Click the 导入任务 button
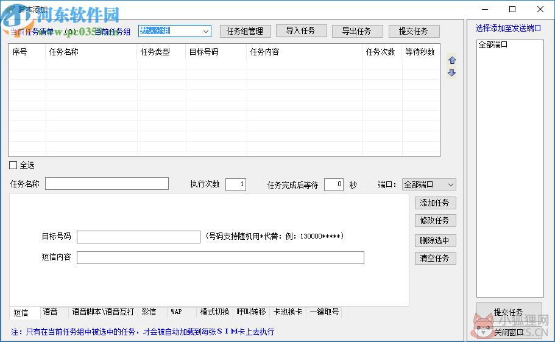Image resolution: width=555 pixels, height=342 pixels. pyautogui.click(x=301, y=31)
